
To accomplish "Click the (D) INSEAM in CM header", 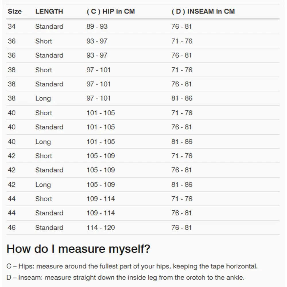I will 203,12.
